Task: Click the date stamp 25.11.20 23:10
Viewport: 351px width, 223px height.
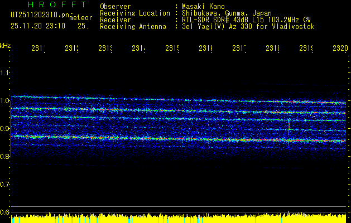Action: 38,26
